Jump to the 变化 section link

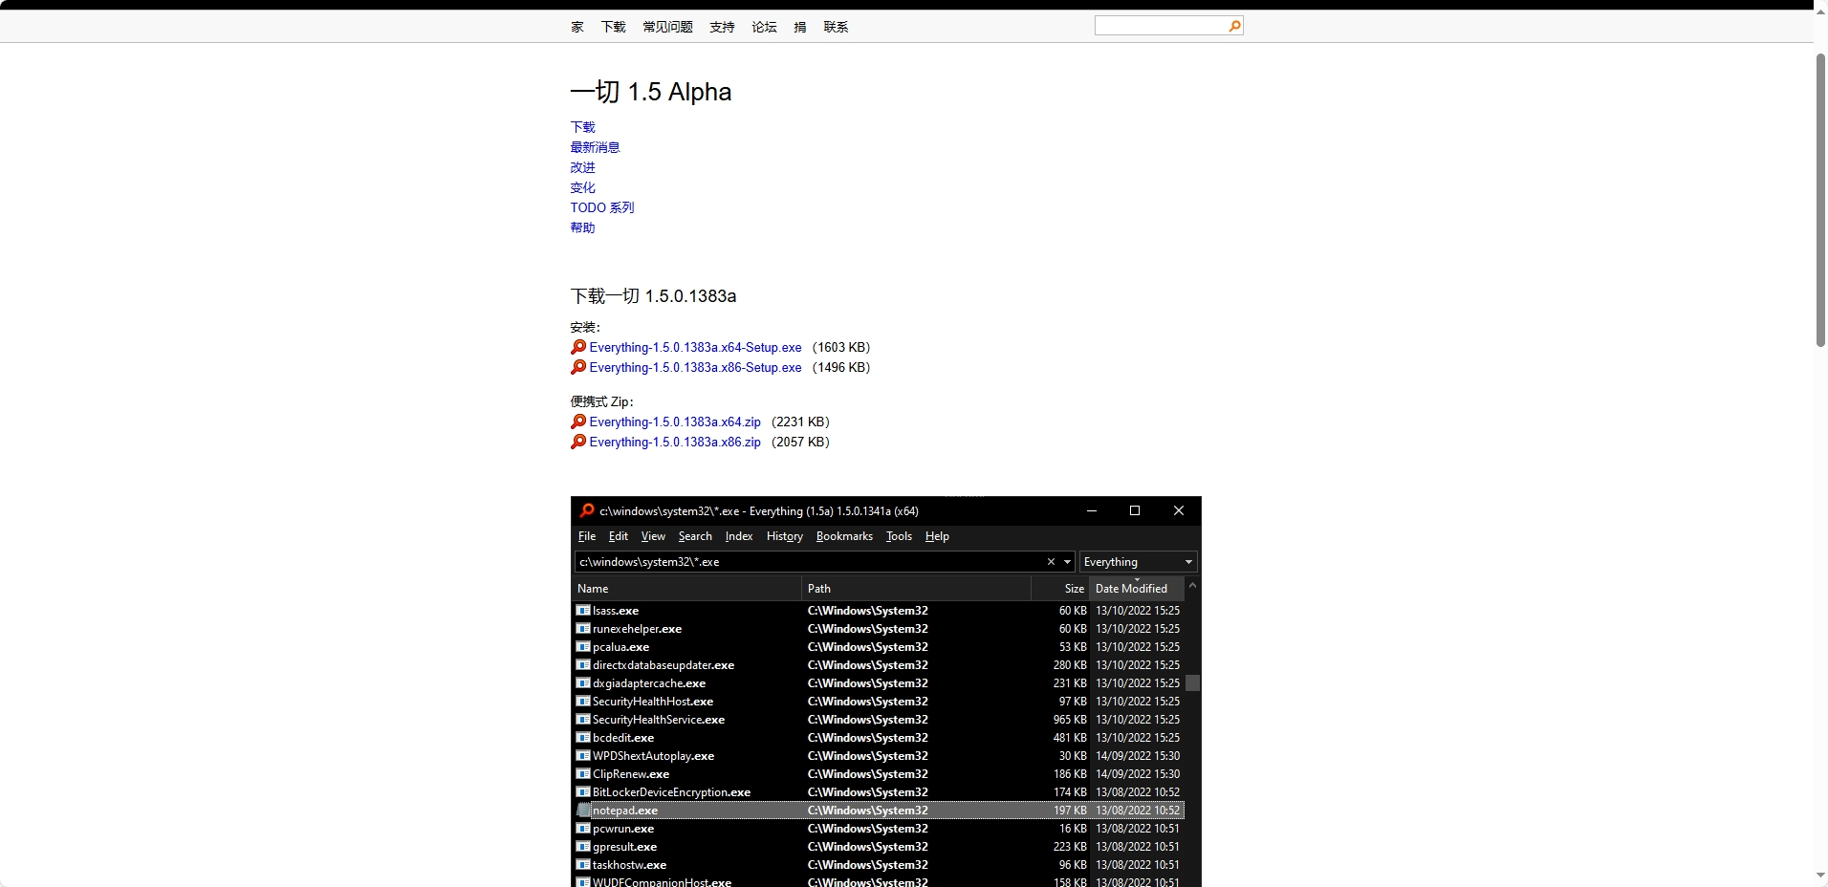pos(582,187)
